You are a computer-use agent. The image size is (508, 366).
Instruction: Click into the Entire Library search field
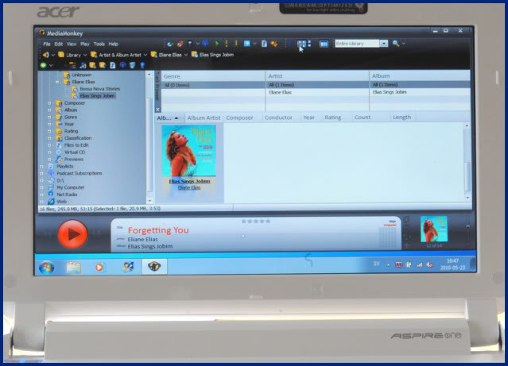click(357, 44)
